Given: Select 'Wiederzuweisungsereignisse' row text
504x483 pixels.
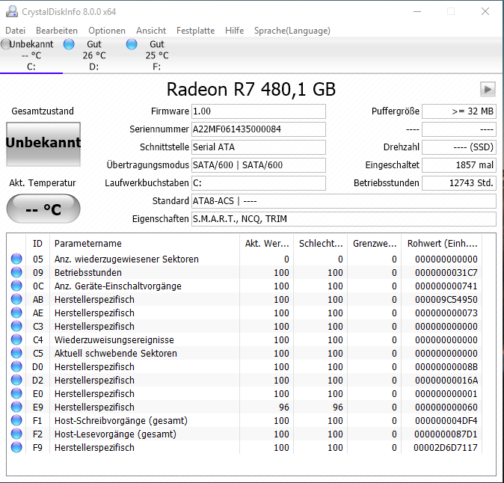Looking at the screenshot, I should coord(114,340).
